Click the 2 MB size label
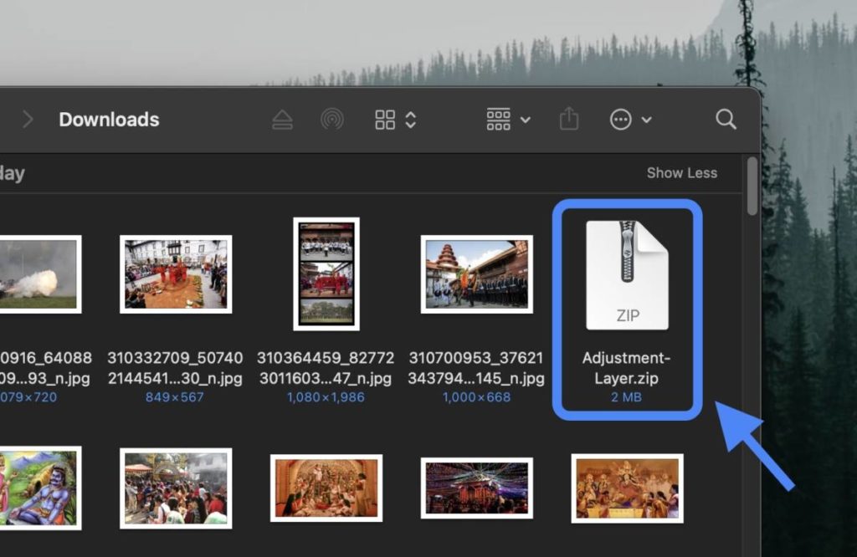This screenshot has width=857, height=557. click(626, 397)
